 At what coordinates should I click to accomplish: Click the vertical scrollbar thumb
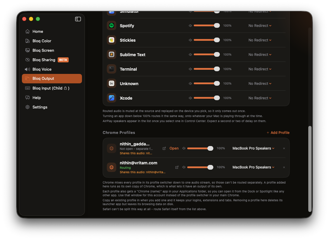[x=310, y=169]
